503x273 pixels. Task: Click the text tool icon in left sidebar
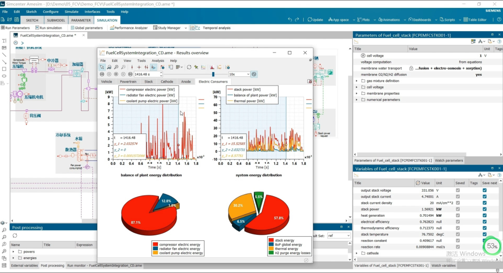point(4,40)
